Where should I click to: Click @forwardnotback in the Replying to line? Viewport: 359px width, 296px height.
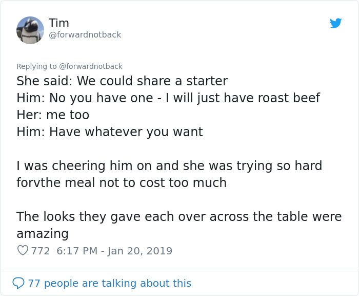[x=91, y=66]
